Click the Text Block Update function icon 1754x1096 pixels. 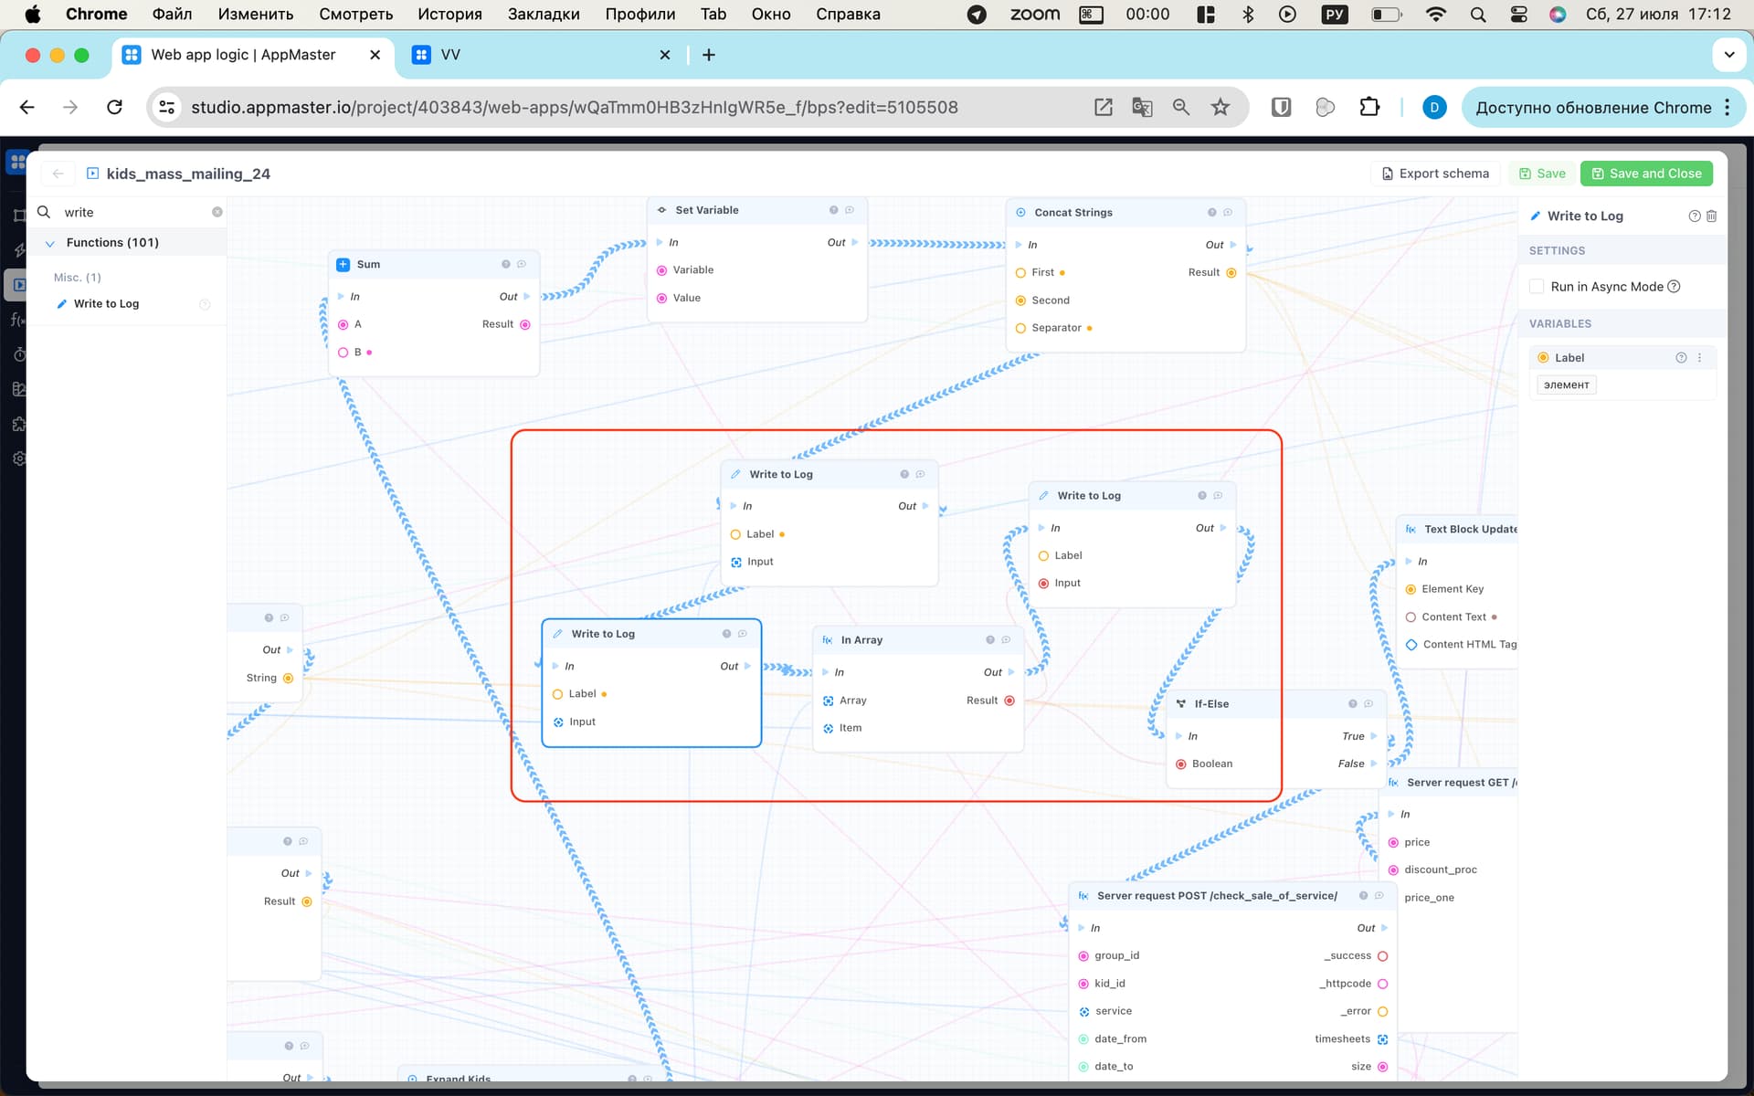click(x=1411, y=530)
